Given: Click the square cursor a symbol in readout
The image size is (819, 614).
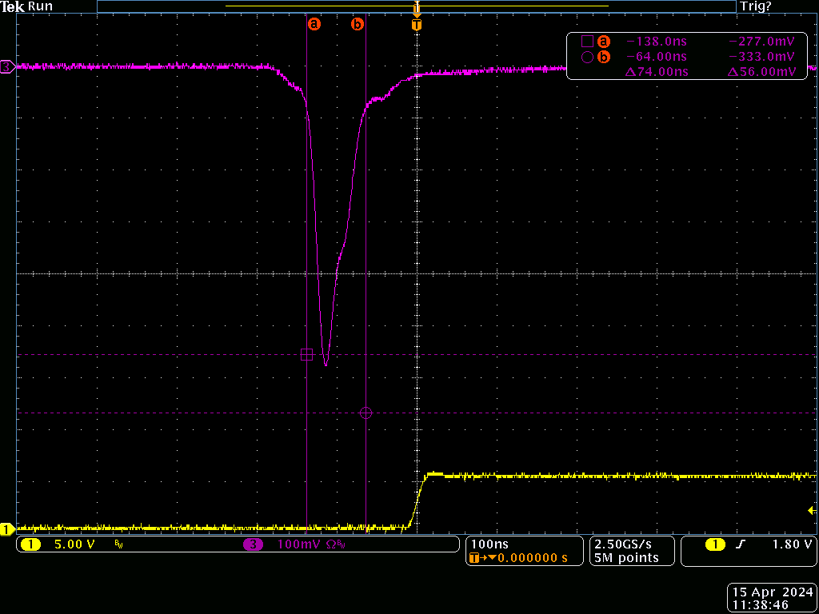Looking at the screenshot, I should (x=587, y=42).
